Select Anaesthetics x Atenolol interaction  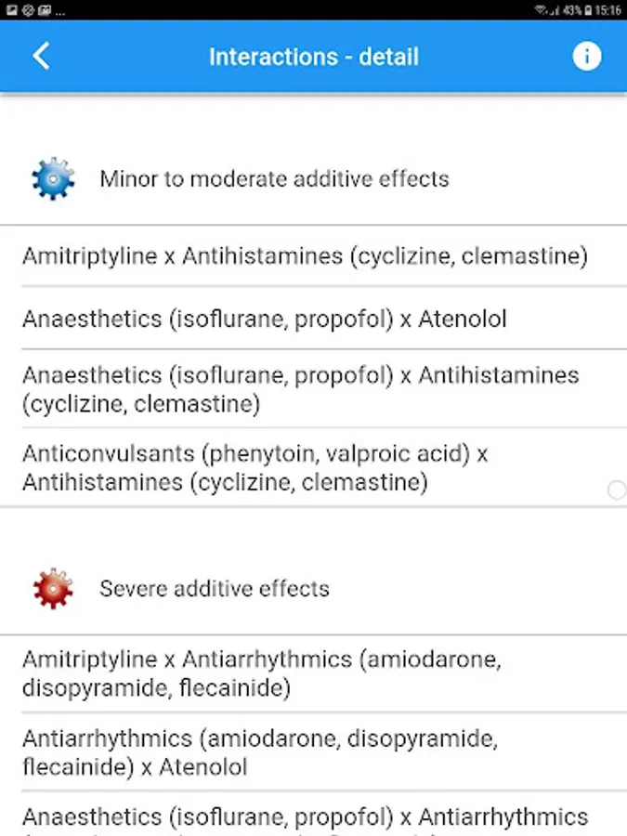coord(265,319)
